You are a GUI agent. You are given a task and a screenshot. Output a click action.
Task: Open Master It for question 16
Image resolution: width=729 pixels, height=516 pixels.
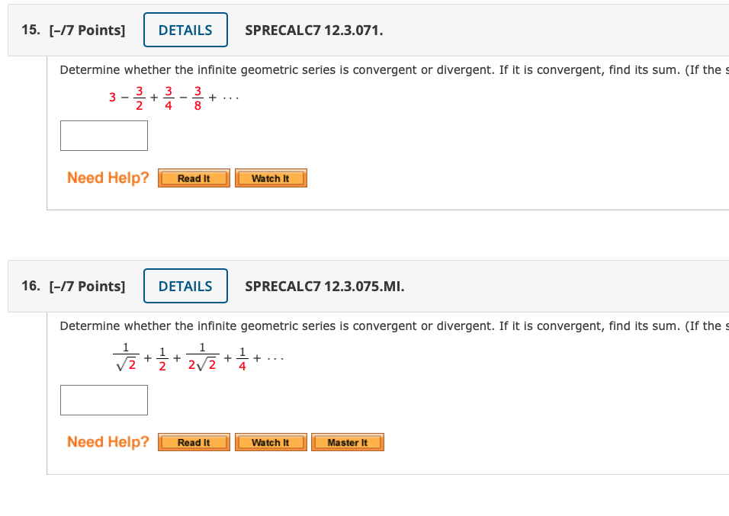point(347,441)
